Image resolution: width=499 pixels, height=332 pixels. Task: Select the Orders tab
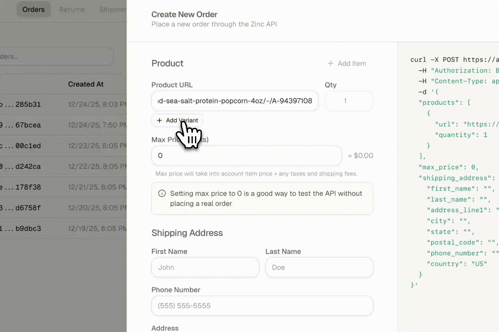point(33,9)
